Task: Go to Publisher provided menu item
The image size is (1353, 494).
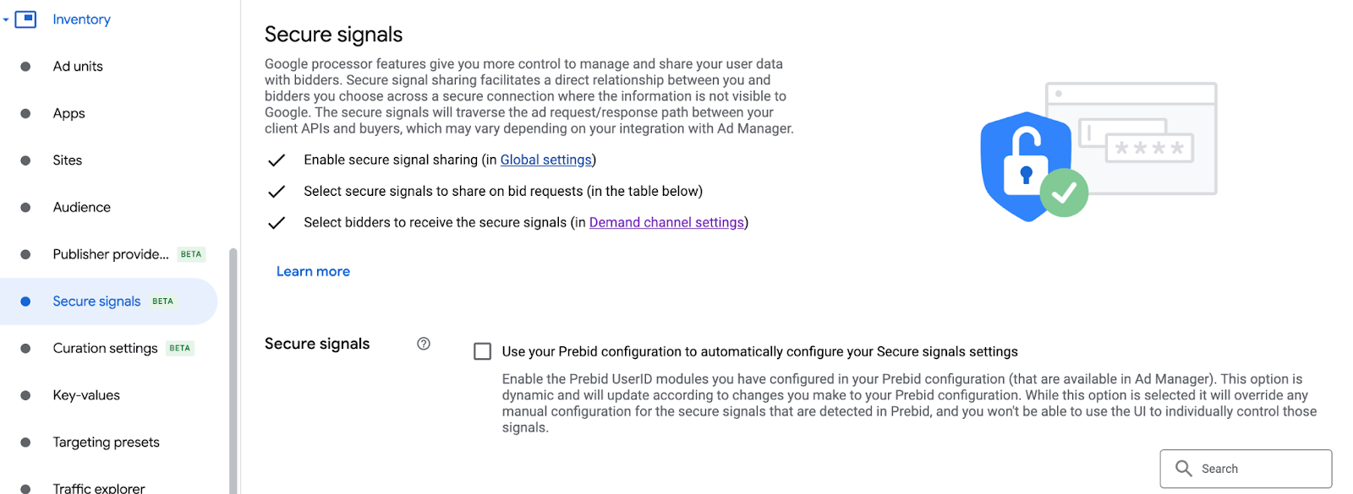Action: coord(111,254)
